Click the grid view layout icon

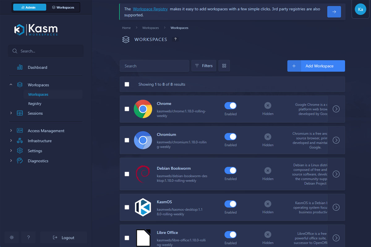224,66
